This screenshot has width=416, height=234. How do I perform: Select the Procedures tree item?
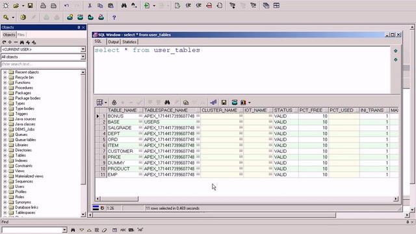[x=24, y=88]
